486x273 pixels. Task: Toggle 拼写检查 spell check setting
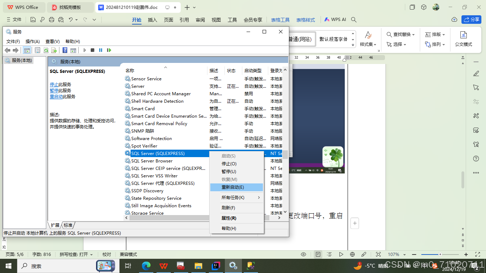point(76,255)
